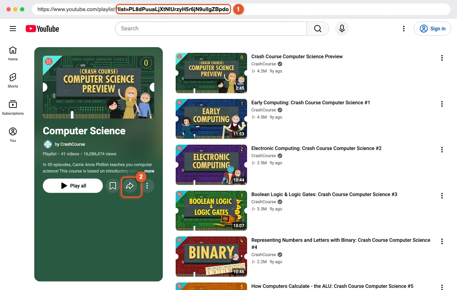The height and width of the screenshot is (290, 457).
Task: Open Electronic Computing: Crash Course Computer Science #2 title
Action: tap(316, 148)
